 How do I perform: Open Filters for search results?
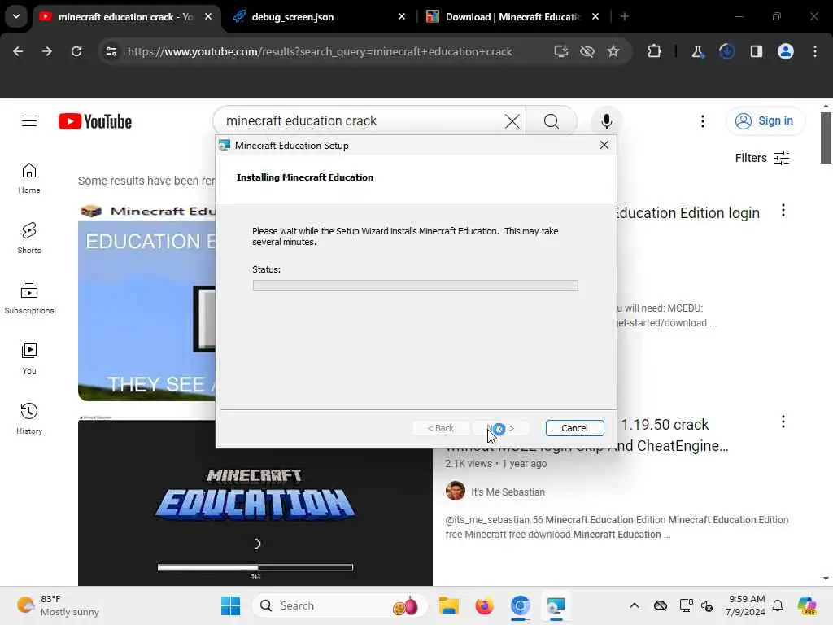(761, 158)
